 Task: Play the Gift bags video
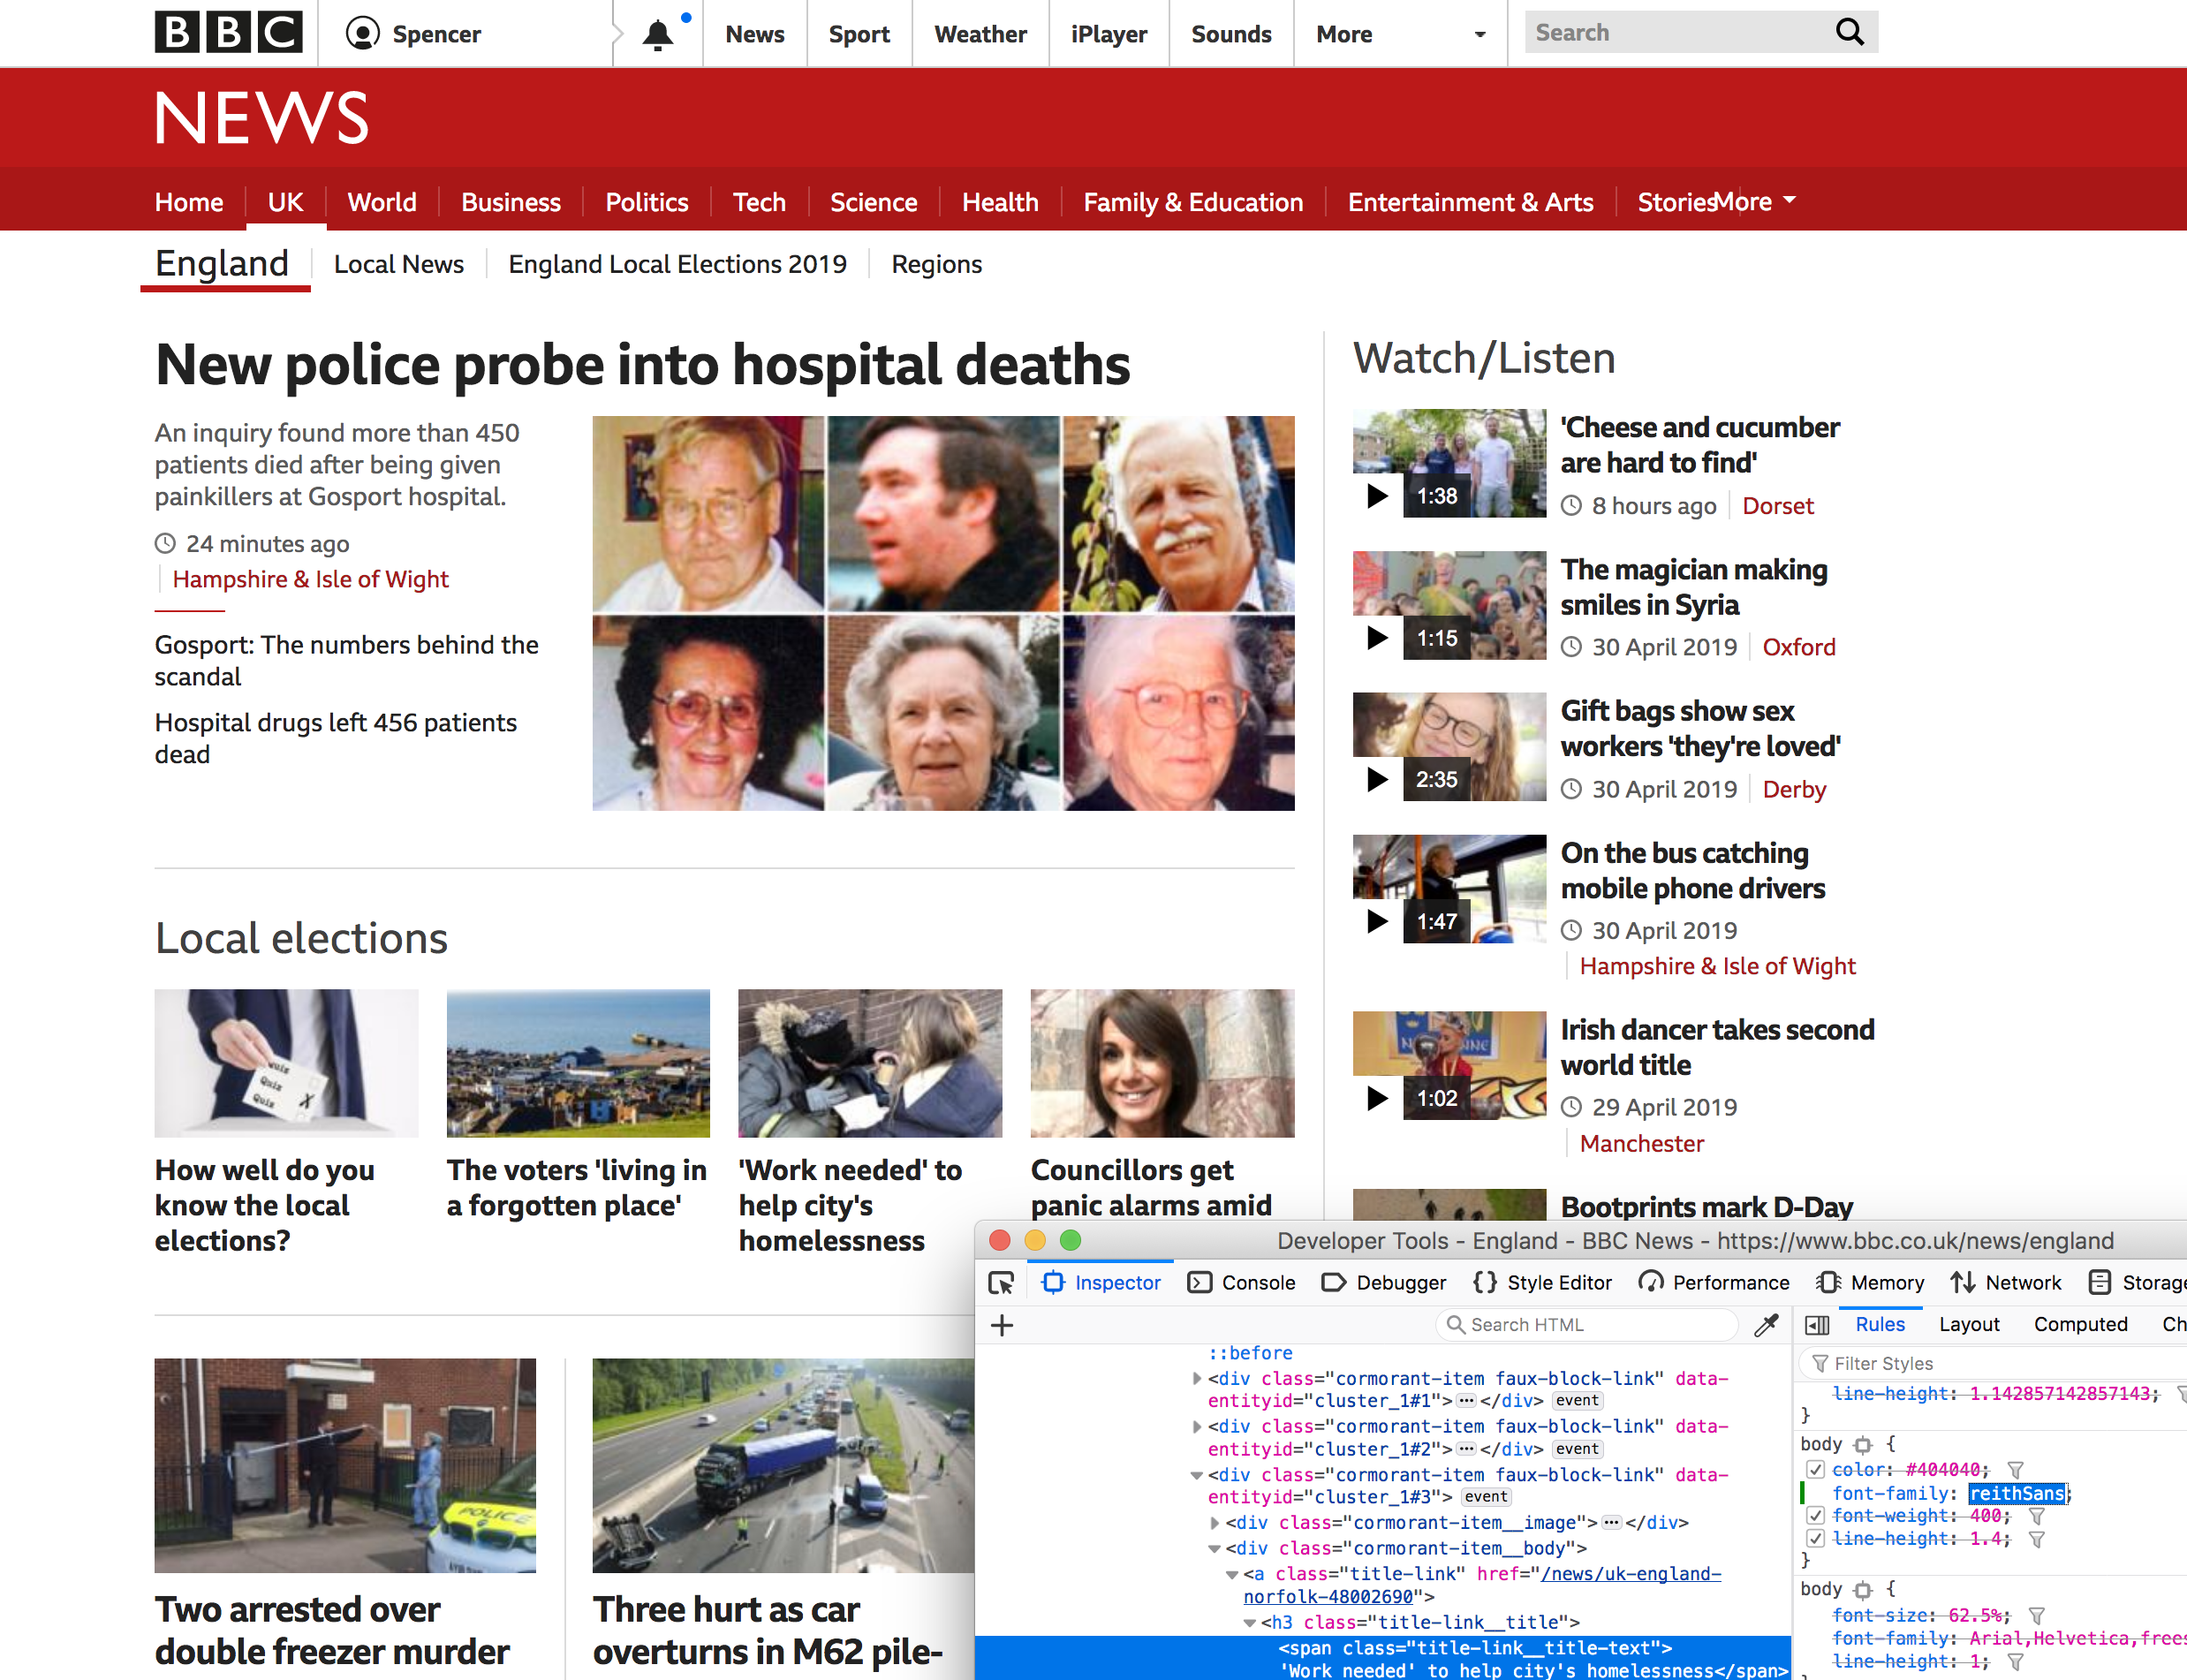1378,779
